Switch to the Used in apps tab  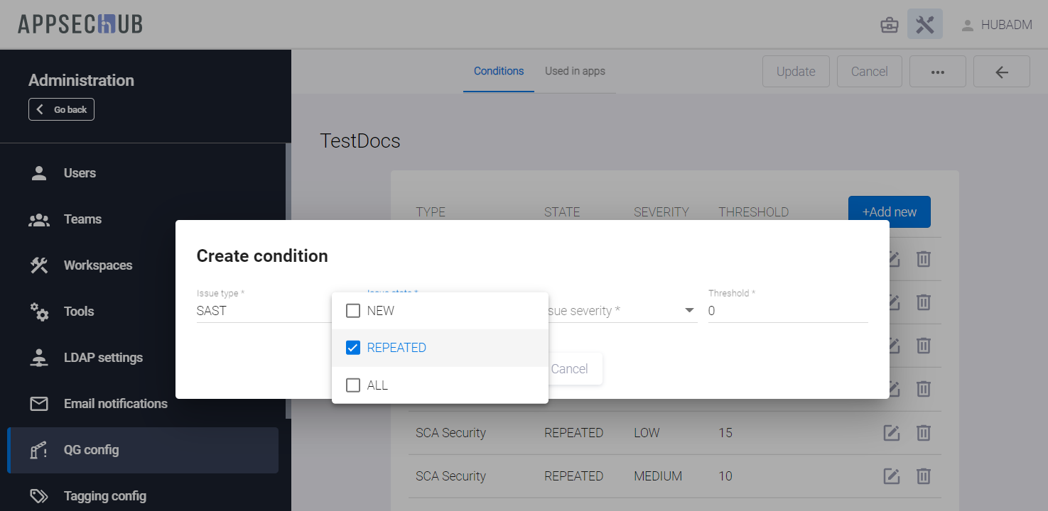coord(575,71)
